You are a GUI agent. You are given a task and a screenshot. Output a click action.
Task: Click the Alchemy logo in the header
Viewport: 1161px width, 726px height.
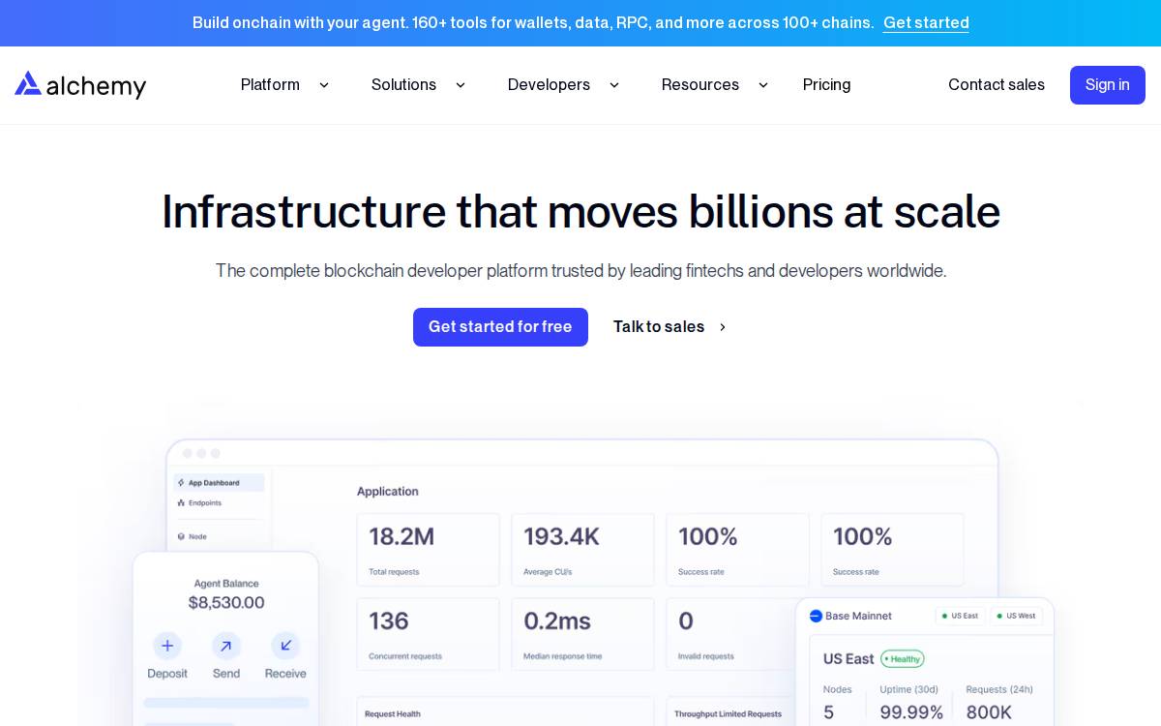[80, 85]
